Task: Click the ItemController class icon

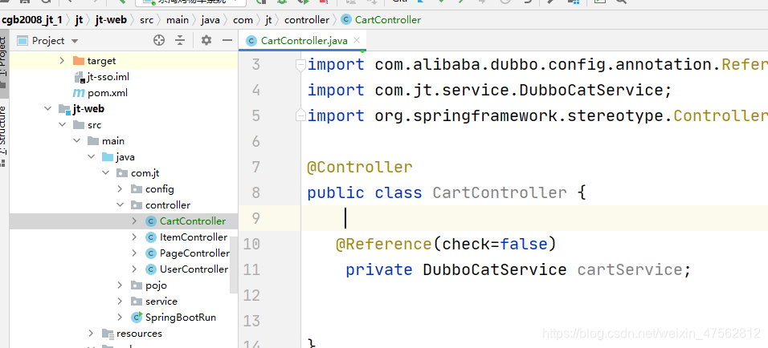Action: click(x=151, y=237)
